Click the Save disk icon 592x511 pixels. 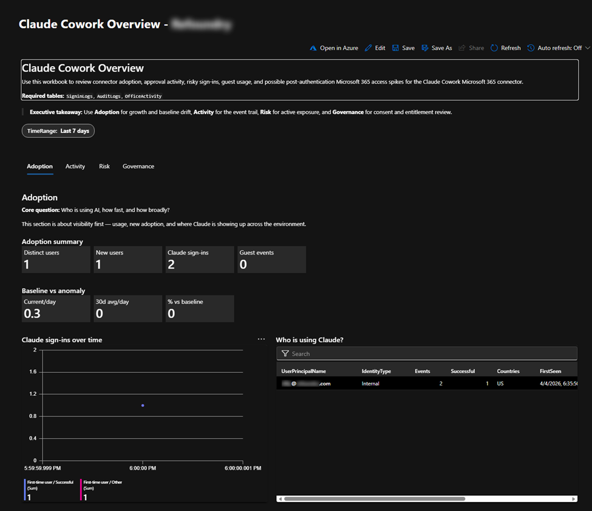click(x=396, y=48)
